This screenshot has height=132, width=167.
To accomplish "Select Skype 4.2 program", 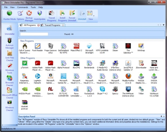I will (102, 90).
